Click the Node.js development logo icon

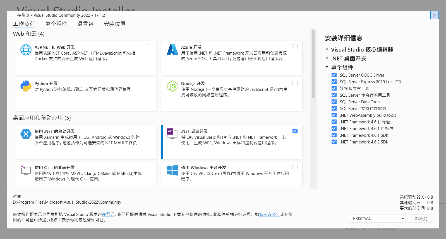172,86
